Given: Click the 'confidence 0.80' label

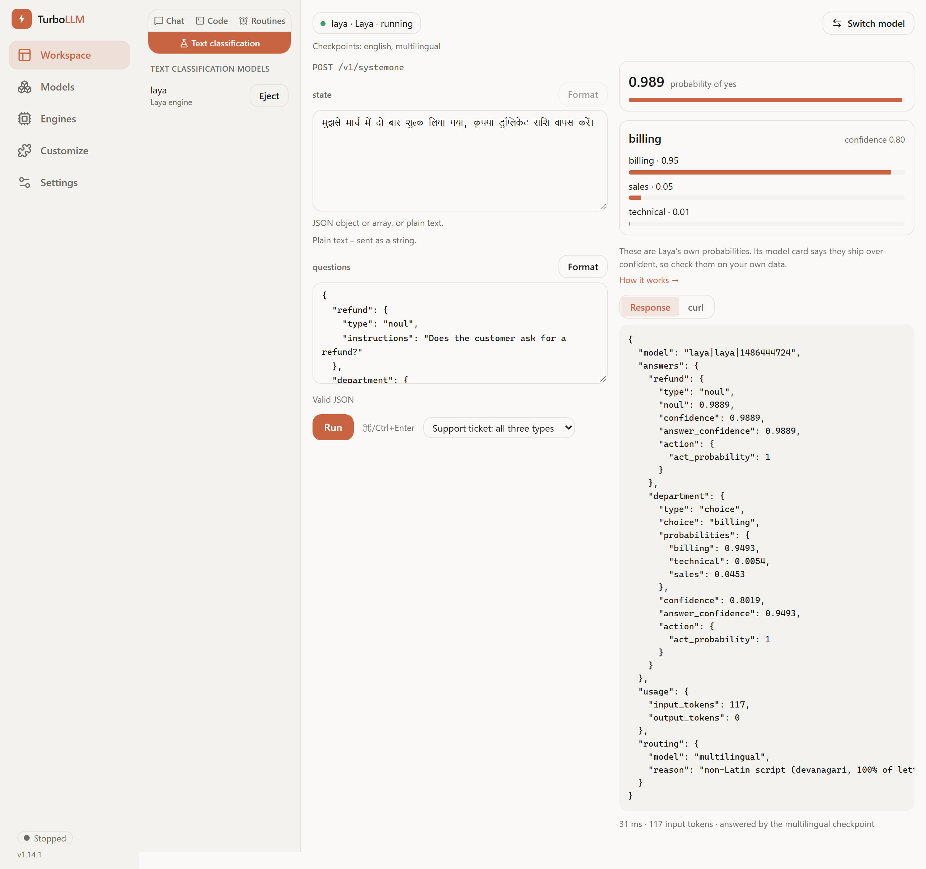Looking at the screenshot, I should [x=874, y=140].
